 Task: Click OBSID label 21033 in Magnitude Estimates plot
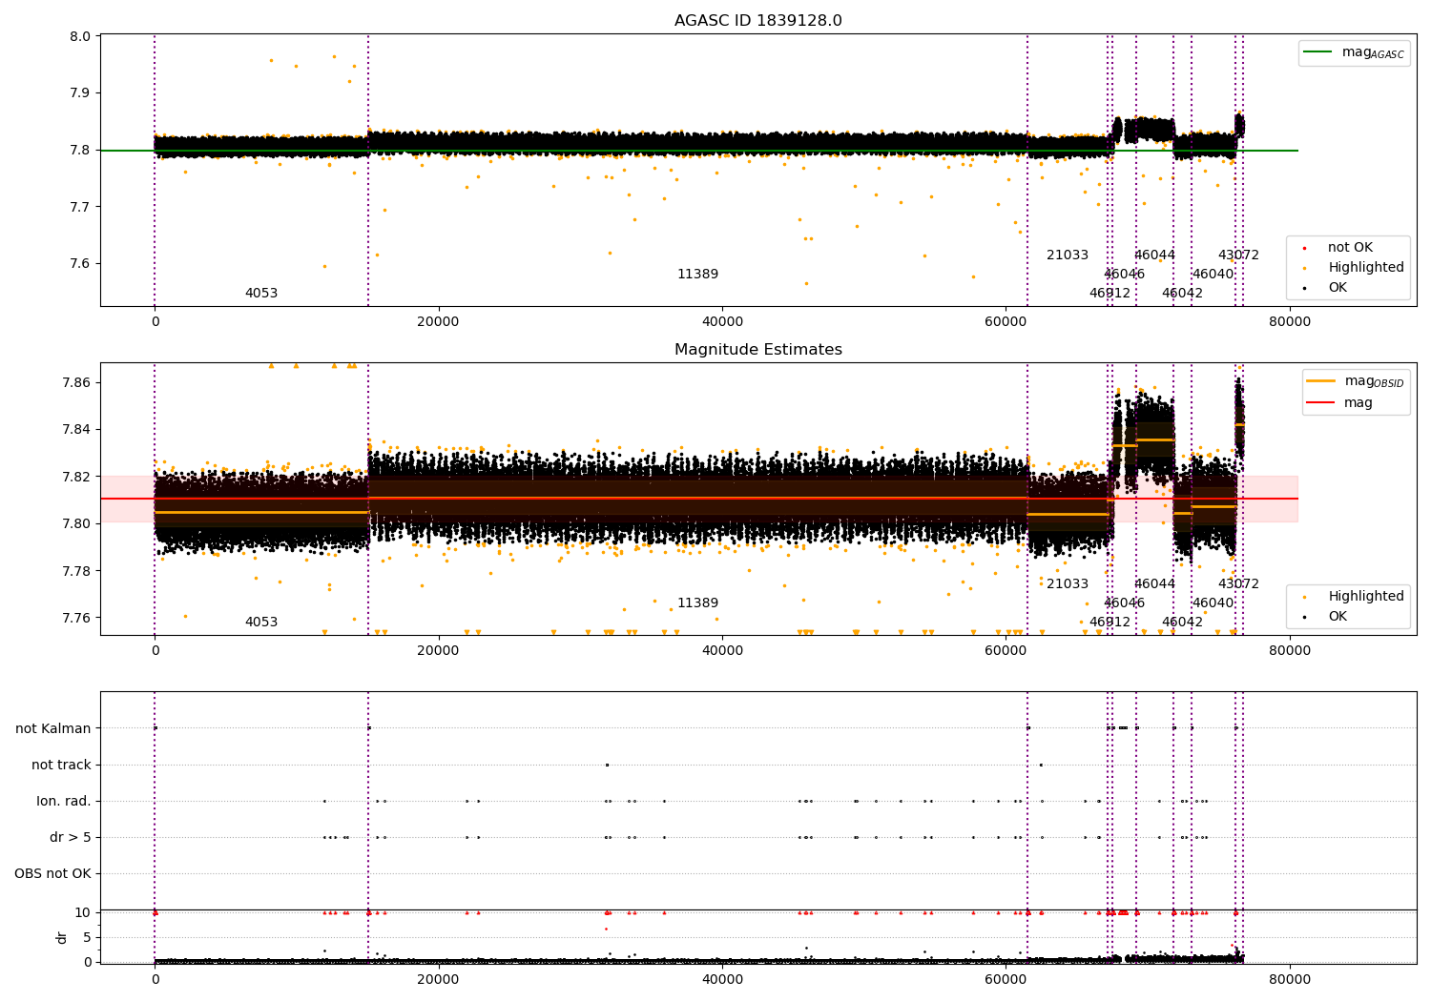click(x=1068, y=584)
